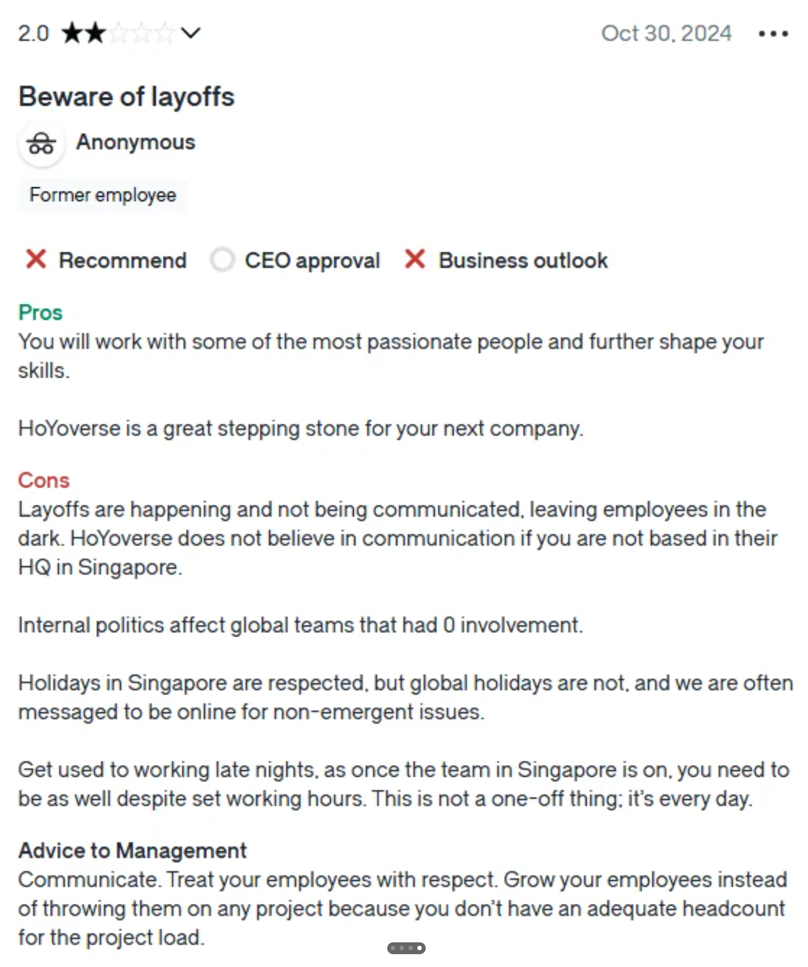Viewport: 808px width, 967px height.
Task: Click the Oct 30, 2024 review date
Action: 666,34
